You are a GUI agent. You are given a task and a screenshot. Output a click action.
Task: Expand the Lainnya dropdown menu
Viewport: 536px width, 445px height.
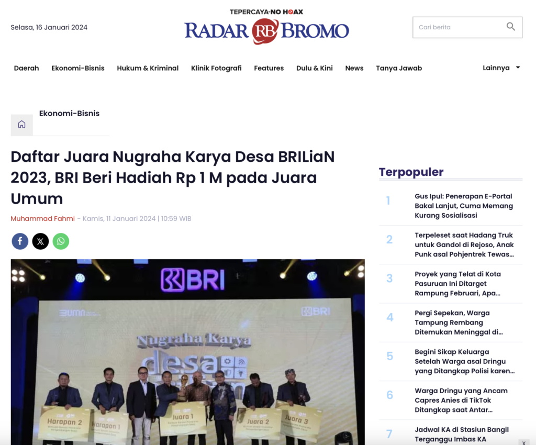click(x=501, y=68)
